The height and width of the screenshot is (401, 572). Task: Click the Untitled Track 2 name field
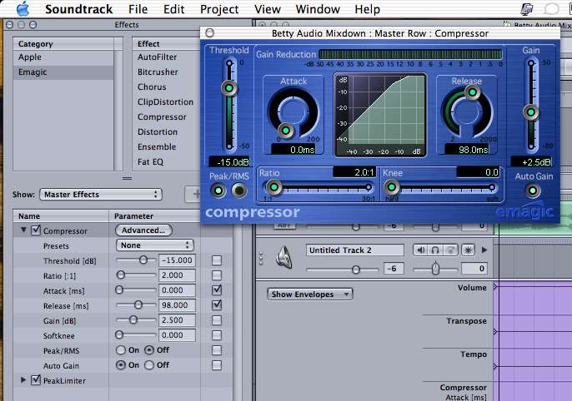point(355,250)
